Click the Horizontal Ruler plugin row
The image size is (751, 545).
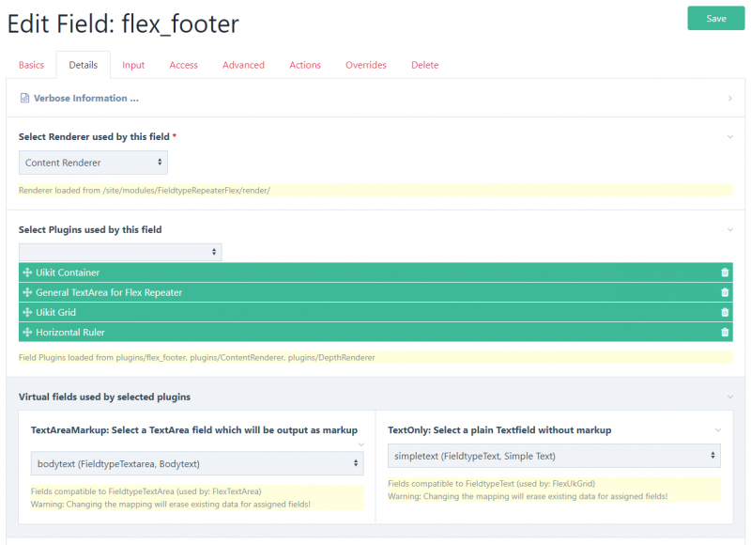375,333
